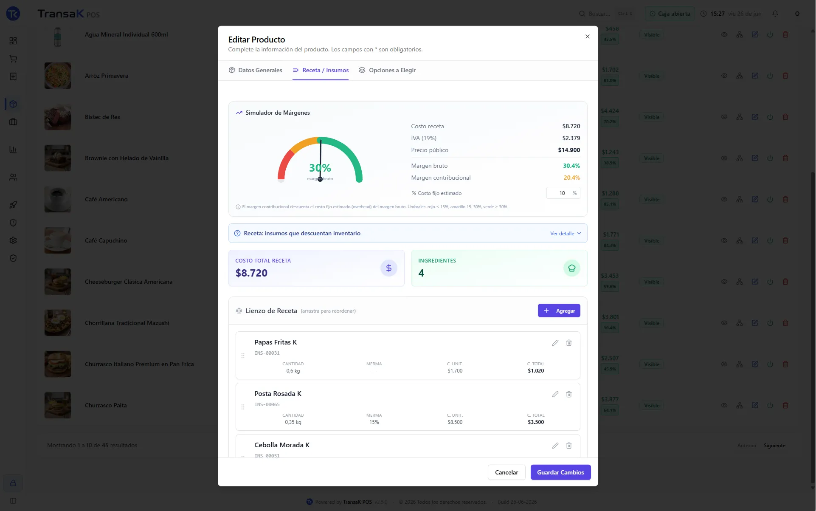Edit the Papas Fritas K ingredient

pyautogui.click(x=555, y=343)
